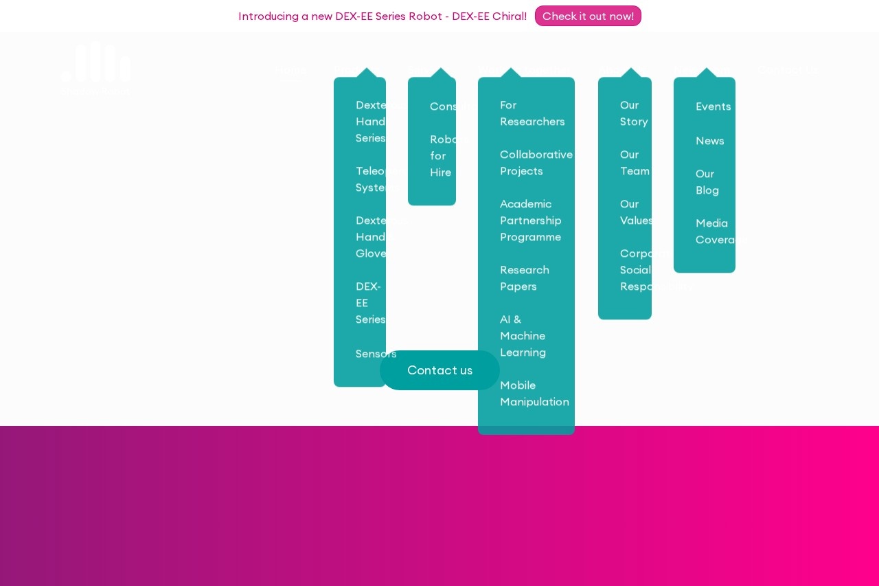Open Our Blog from the dropdown
Viewport: 879px width, 586px height.
[x=707, y=182]
